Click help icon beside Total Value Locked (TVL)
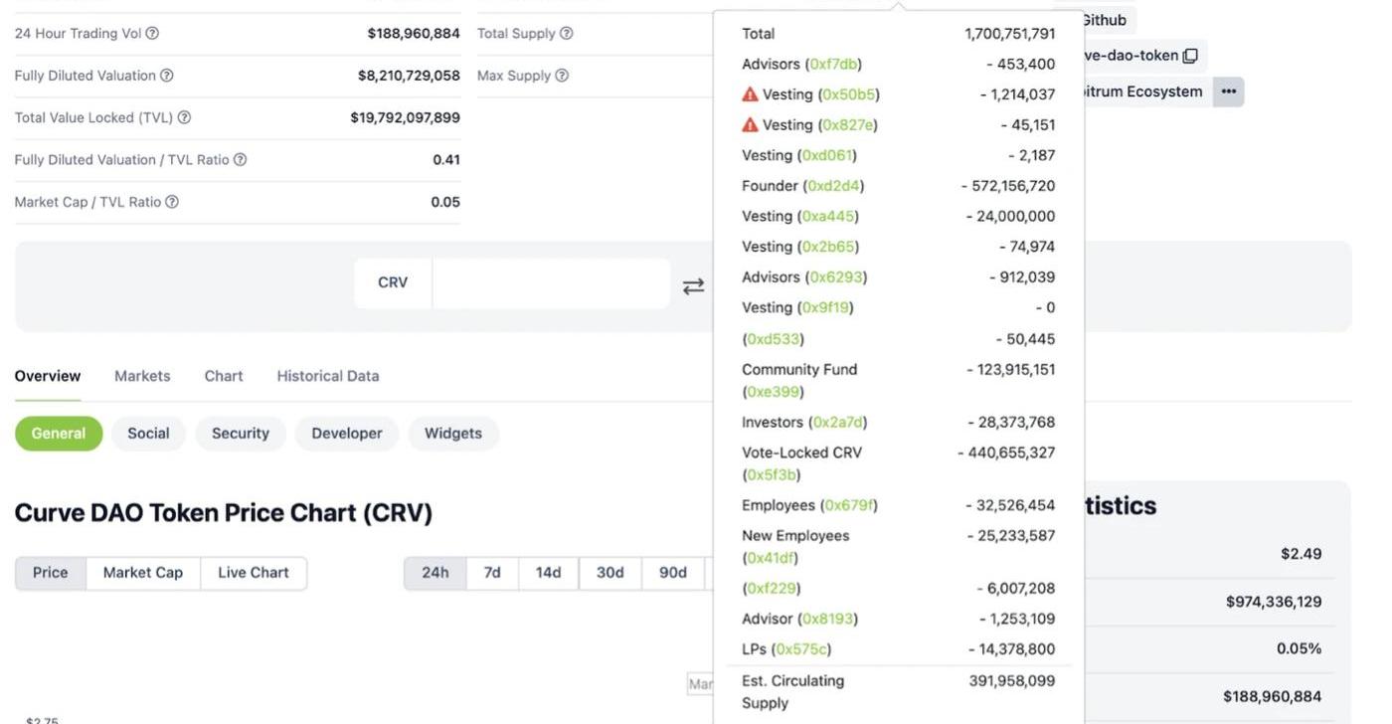 (184, 117)
